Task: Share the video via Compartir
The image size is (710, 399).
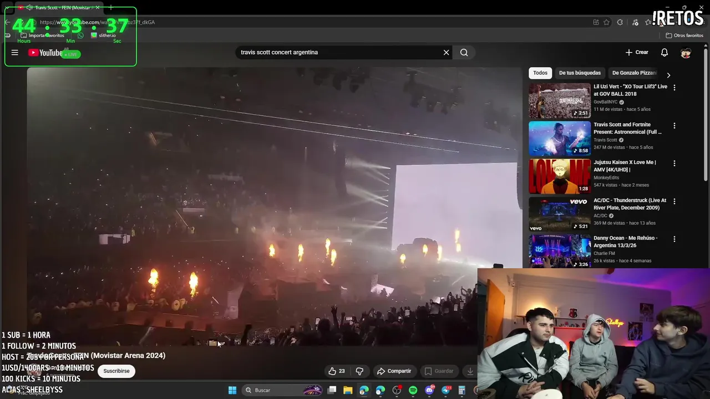Action: click(x=394, y=371)
